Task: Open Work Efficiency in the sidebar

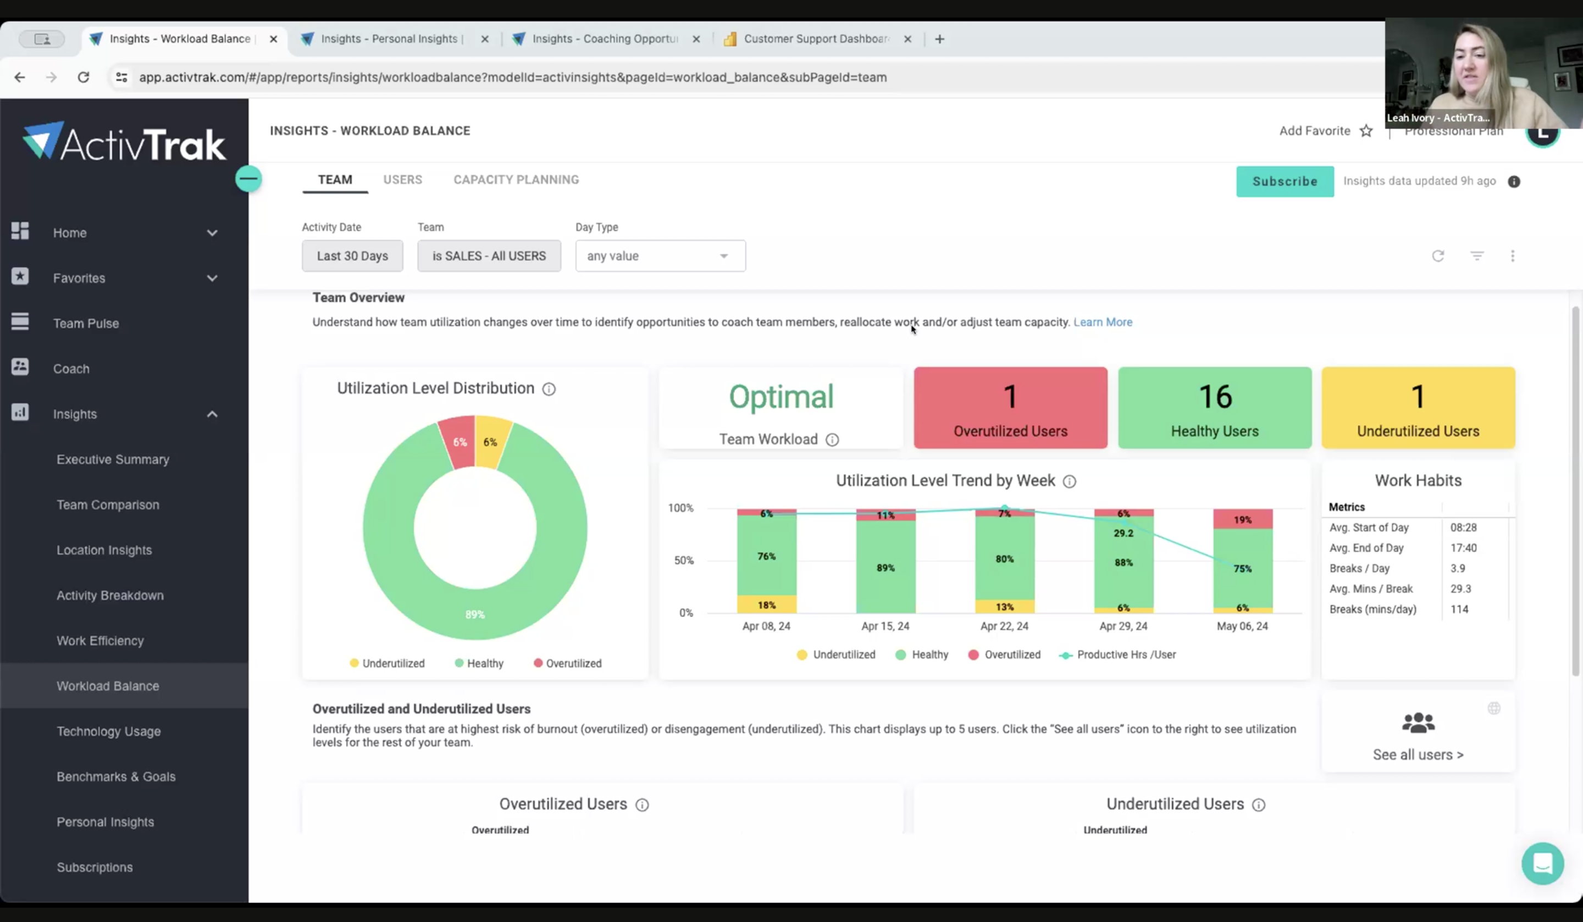Action: pyautogui.click(x=101, y=641)
